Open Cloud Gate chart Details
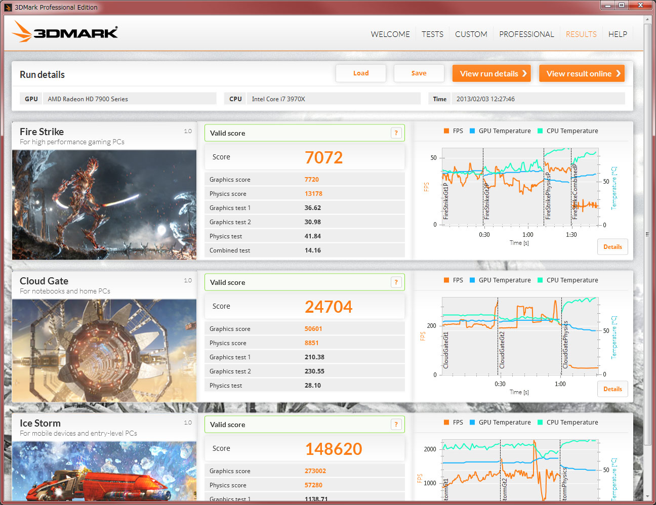 (612, 389)
